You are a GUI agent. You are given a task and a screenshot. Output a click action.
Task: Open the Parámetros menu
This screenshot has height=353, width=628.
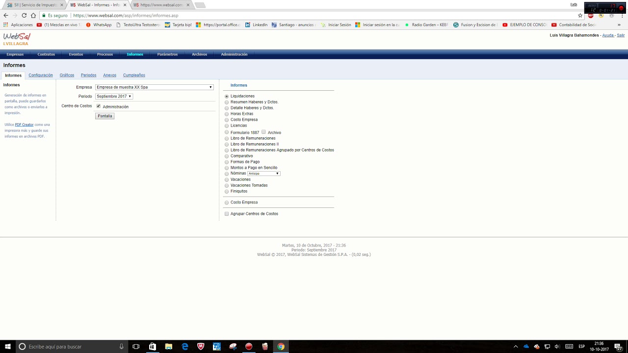pos(167,54)
